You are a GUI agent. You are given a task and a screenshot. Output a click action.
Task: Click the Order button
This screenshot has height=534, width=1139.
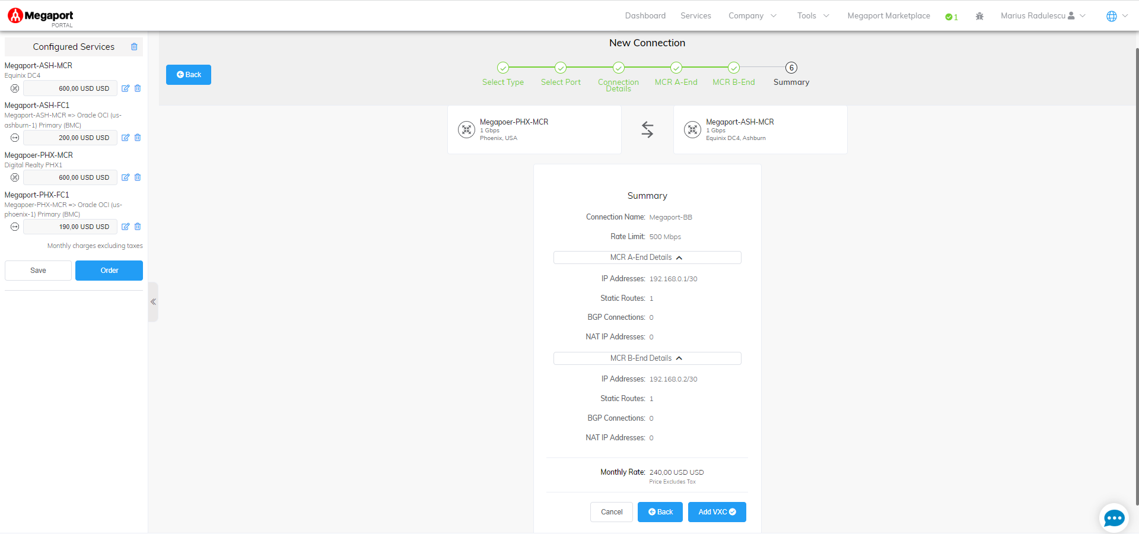tap(109, 271)
